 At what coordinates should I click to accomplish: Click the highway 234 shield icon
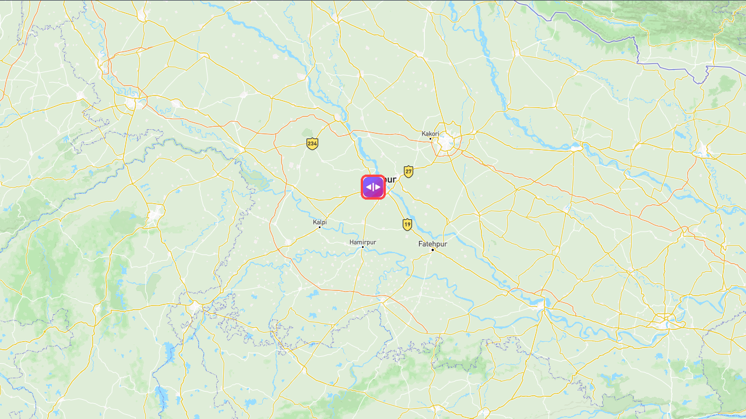click(x=312, y=143)
